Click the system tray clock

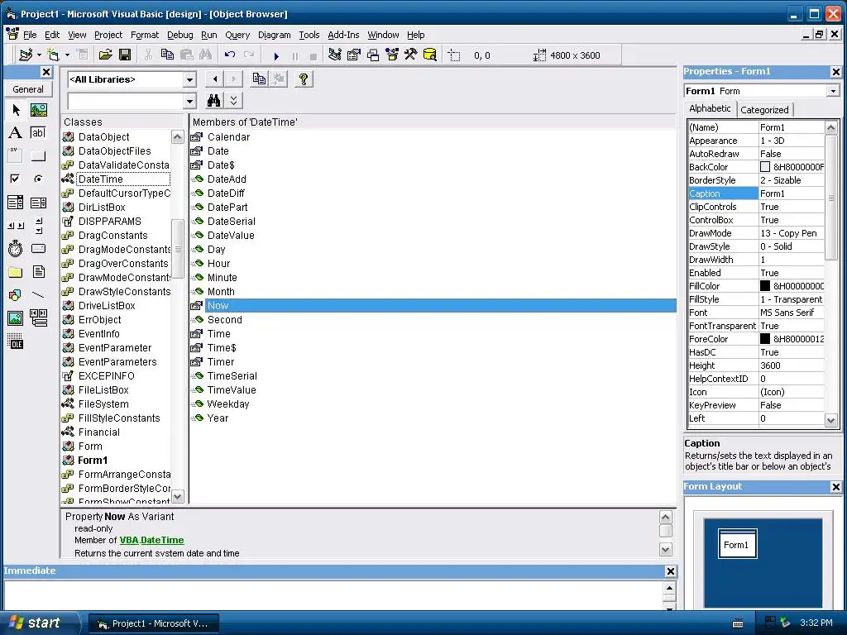pos(816,623)
